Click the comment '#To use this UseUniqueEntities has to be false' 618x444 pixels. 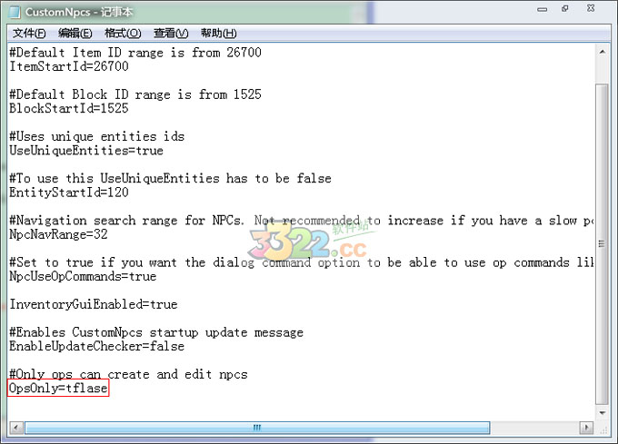coord(170,178)
